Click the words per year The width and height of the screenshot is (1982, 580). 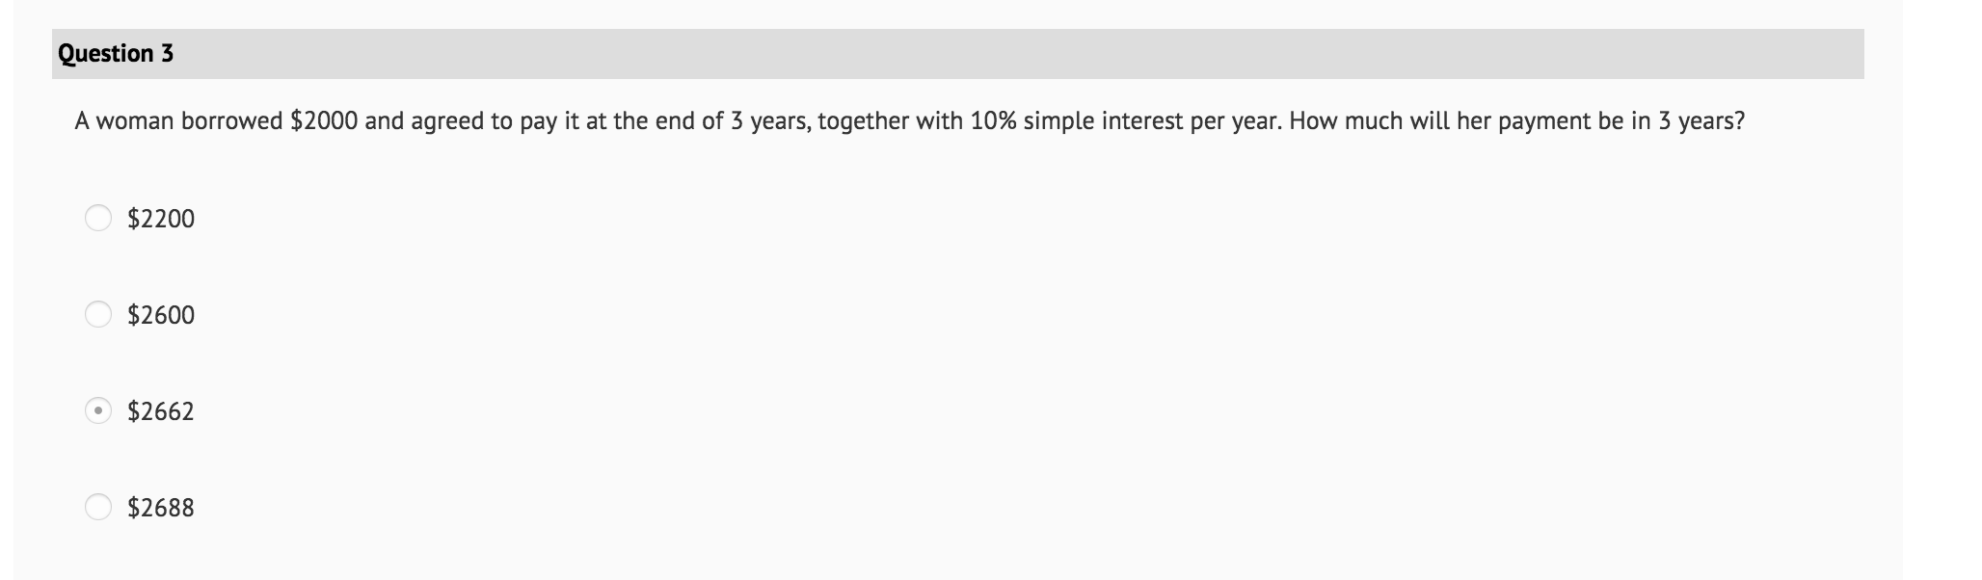pyautogui.click(x=1233, y=123)
